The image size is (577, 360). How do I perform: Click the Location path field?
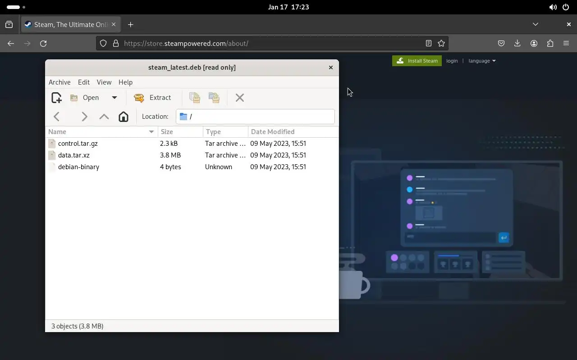point(255,117)
